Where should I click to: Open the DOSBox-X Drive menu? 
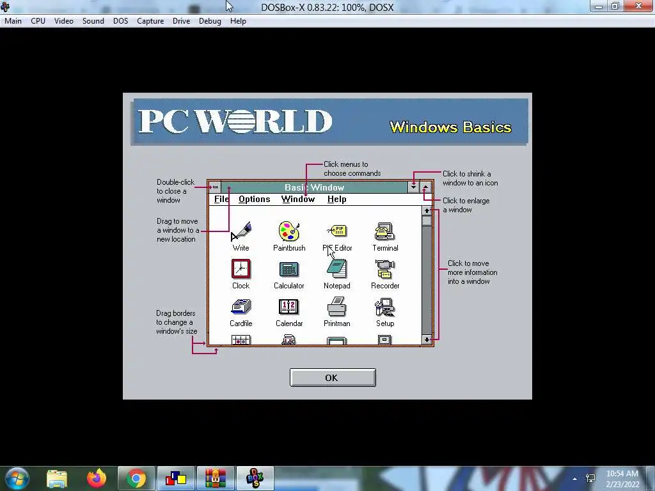click(x=181, y=21)
